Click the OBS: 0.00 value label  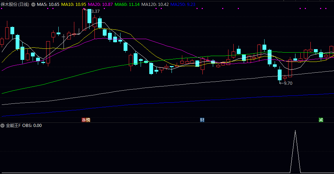pos(32,126)
